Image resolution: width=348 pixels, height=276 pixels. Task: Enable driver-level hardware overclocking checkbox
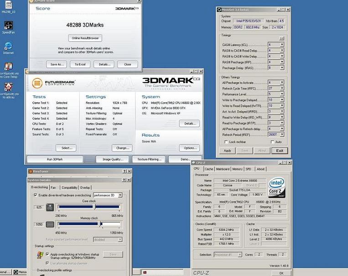coord(35,195)
